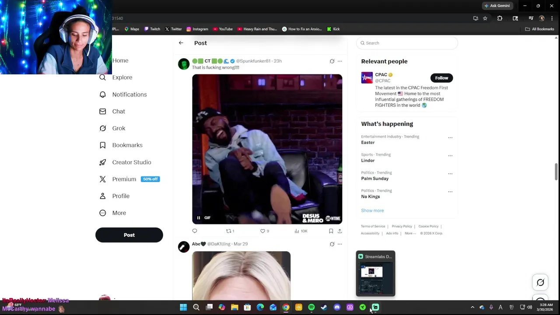Like CT's GIF post
Image resolution: width=560 pixels, height=315 pixels.
[x=265, y=231]
